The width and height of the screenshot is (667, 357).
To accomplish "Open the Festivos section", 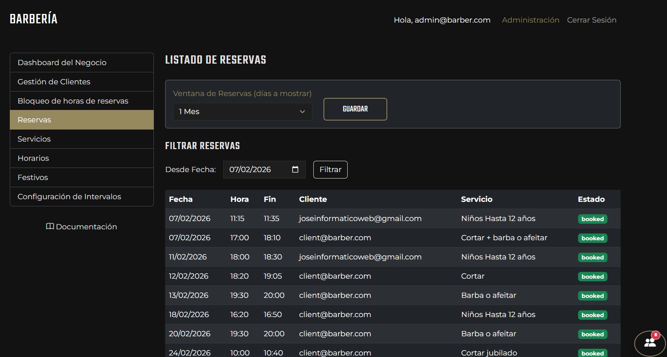I will coord(81,177).
